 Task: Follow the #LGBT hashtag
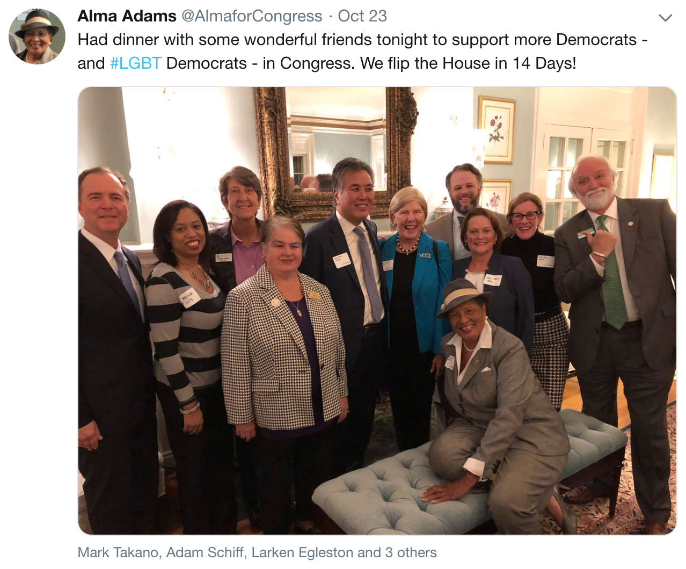(x=136, y=63)
